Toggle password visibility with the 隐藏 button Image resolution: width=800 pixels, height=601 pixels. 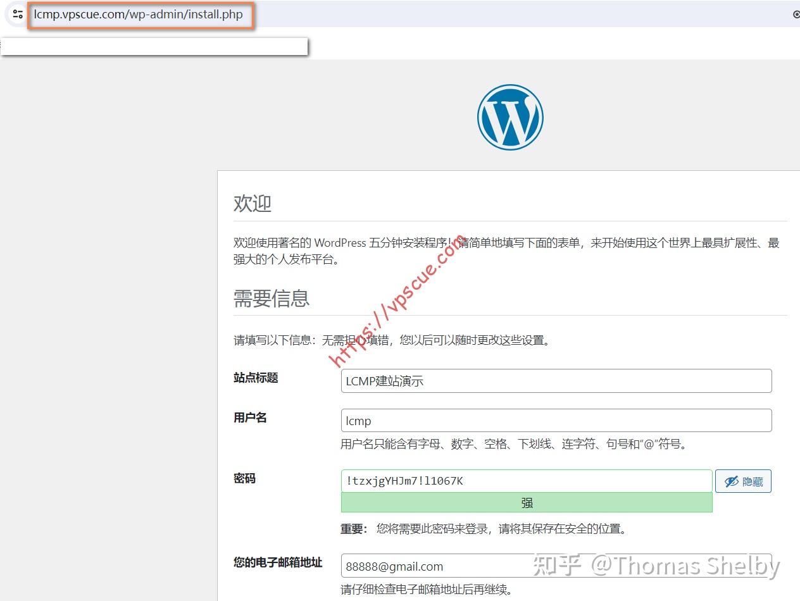click(x=743, y=481)
